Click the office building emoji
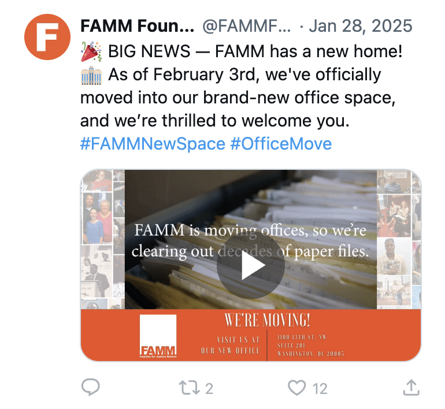Screen dimensions: 445x409 point(91,75)
